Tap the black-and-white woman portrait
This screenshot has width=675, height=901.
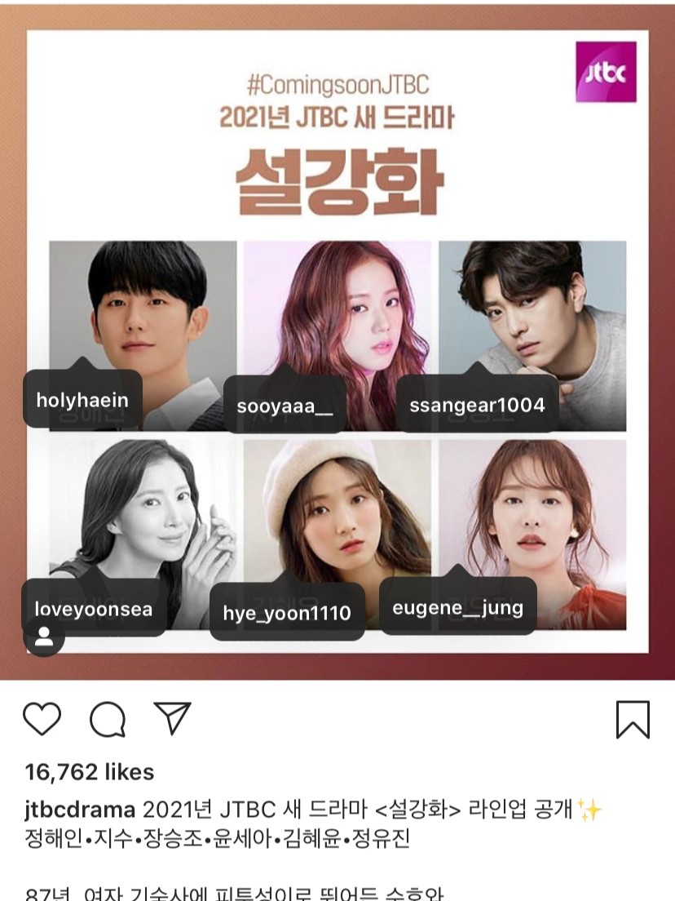click(x=143, y=535)
